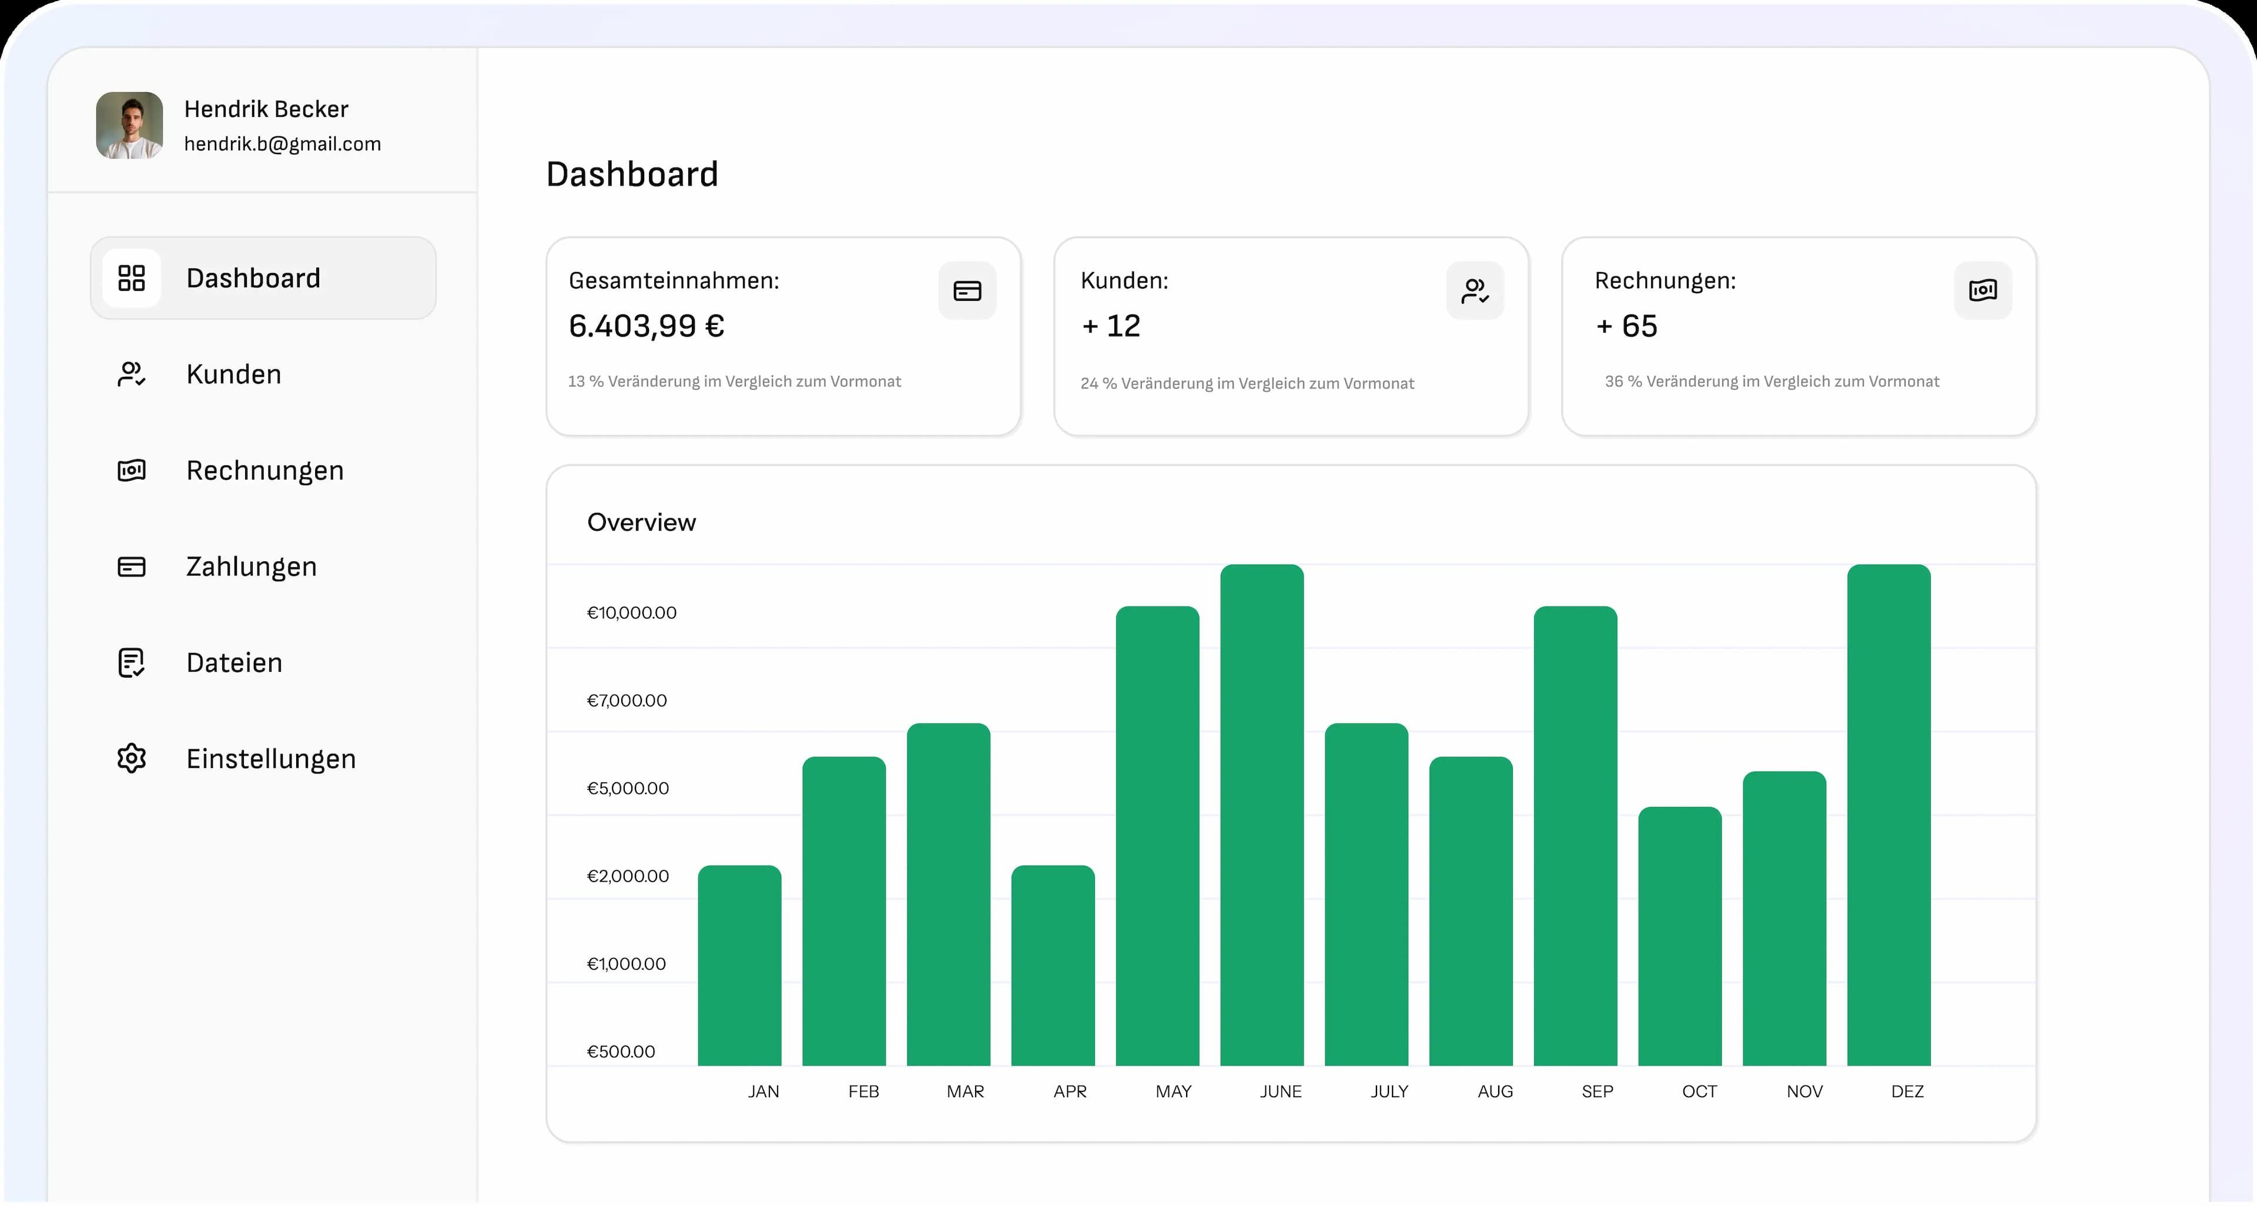
Task: Click the Zahlungen card icon in sidebar
Action: 132,567
